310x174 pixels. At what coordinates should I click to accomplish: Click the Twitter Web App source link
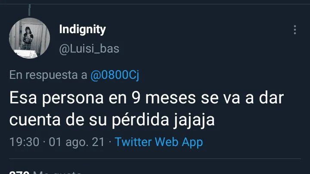tap(159, 142)
